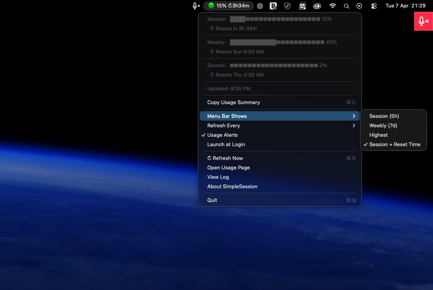Image resolution: width=433 pixels, height=290 pixels.
Task: Open the Wi-Fi menu bar icon
Action: click(333, 6)
